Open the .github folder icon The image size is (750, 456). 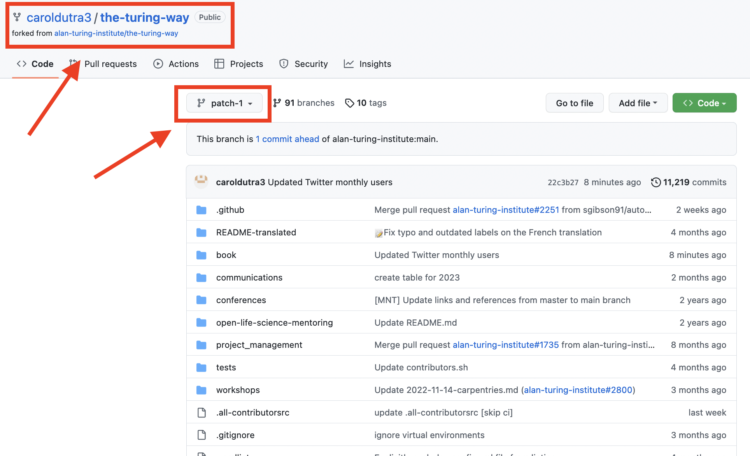[202, 209]
